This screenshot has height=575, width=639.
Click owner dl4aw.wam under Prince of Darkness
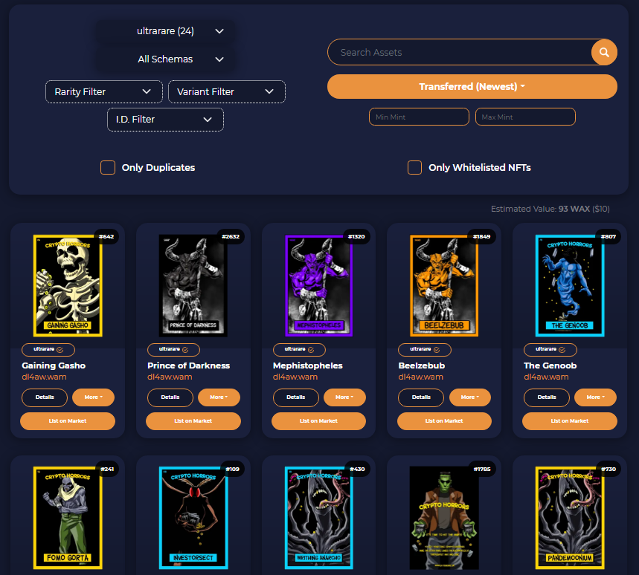(x=170, y=377)
